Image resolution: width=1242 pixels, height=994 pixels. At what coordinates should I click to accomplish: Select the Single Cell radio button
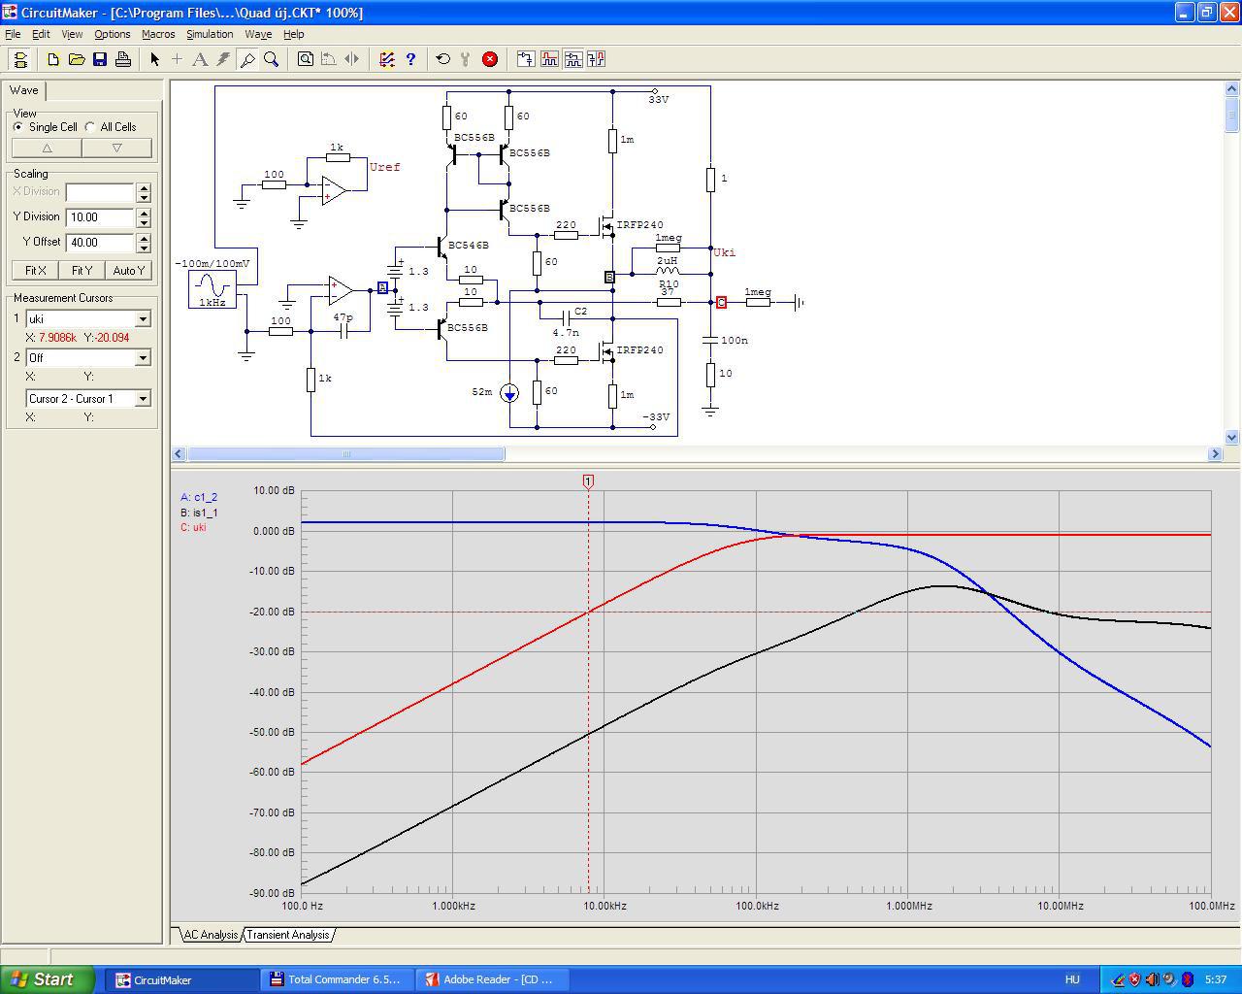pyautogui.click(x=18, y=127)
